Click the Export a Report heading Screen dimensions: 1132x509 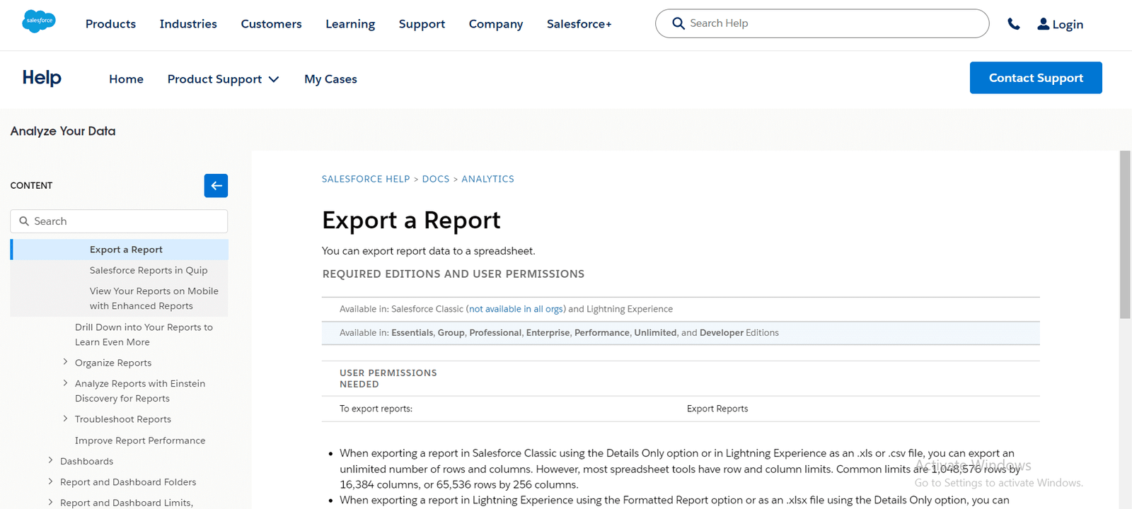[411, 220]
